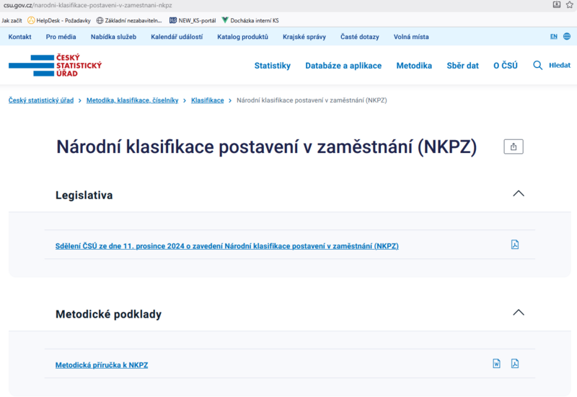Viewport: 577px width, 397px height.
Task: Open Nabídka služeb link
Action: tap(113, 37)
